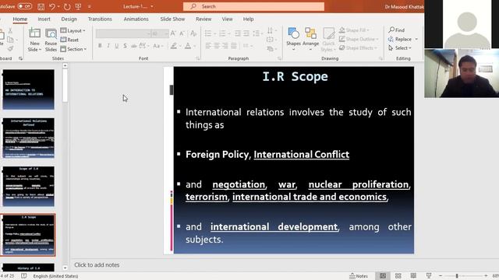Image resolution: width=499 pixels, height=280 pixels.
Task: Switch to the Transitions tab
Action: (x=100, y=19)
